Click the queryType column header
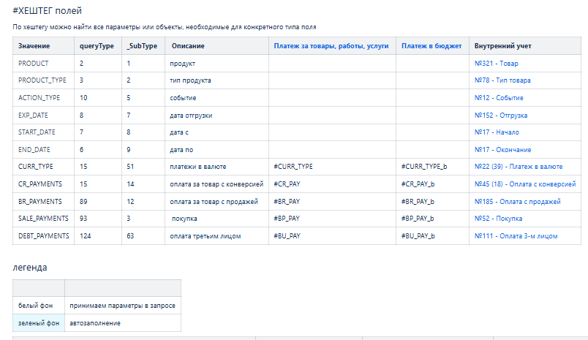The image size is (588, 340). click(97, 46)
